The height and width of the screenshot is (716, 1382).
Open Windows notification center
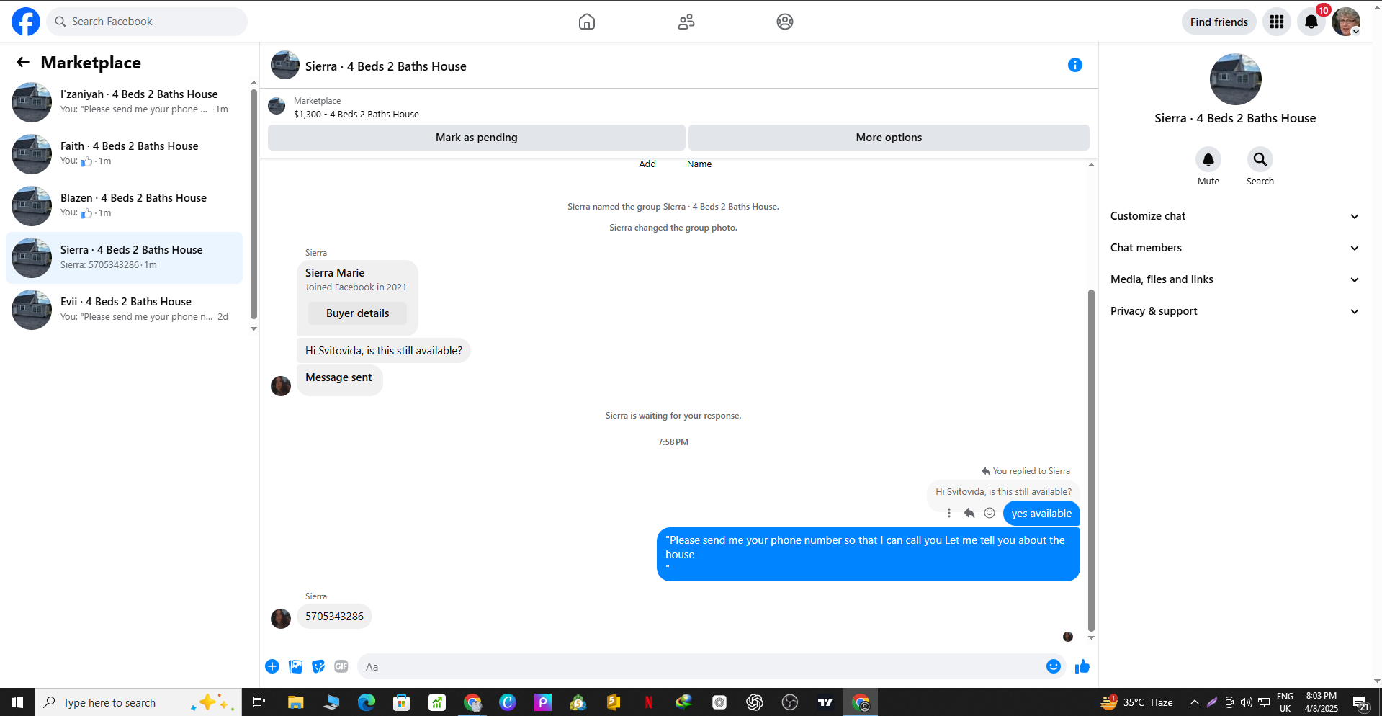pos(1360,703)
